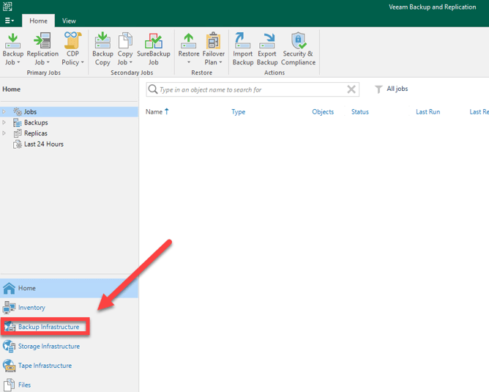Viewport: 489px width, 392px height.
Task: Select the Home view label in navigation pane
Action: pyautogui.click(x=27, y=288)
